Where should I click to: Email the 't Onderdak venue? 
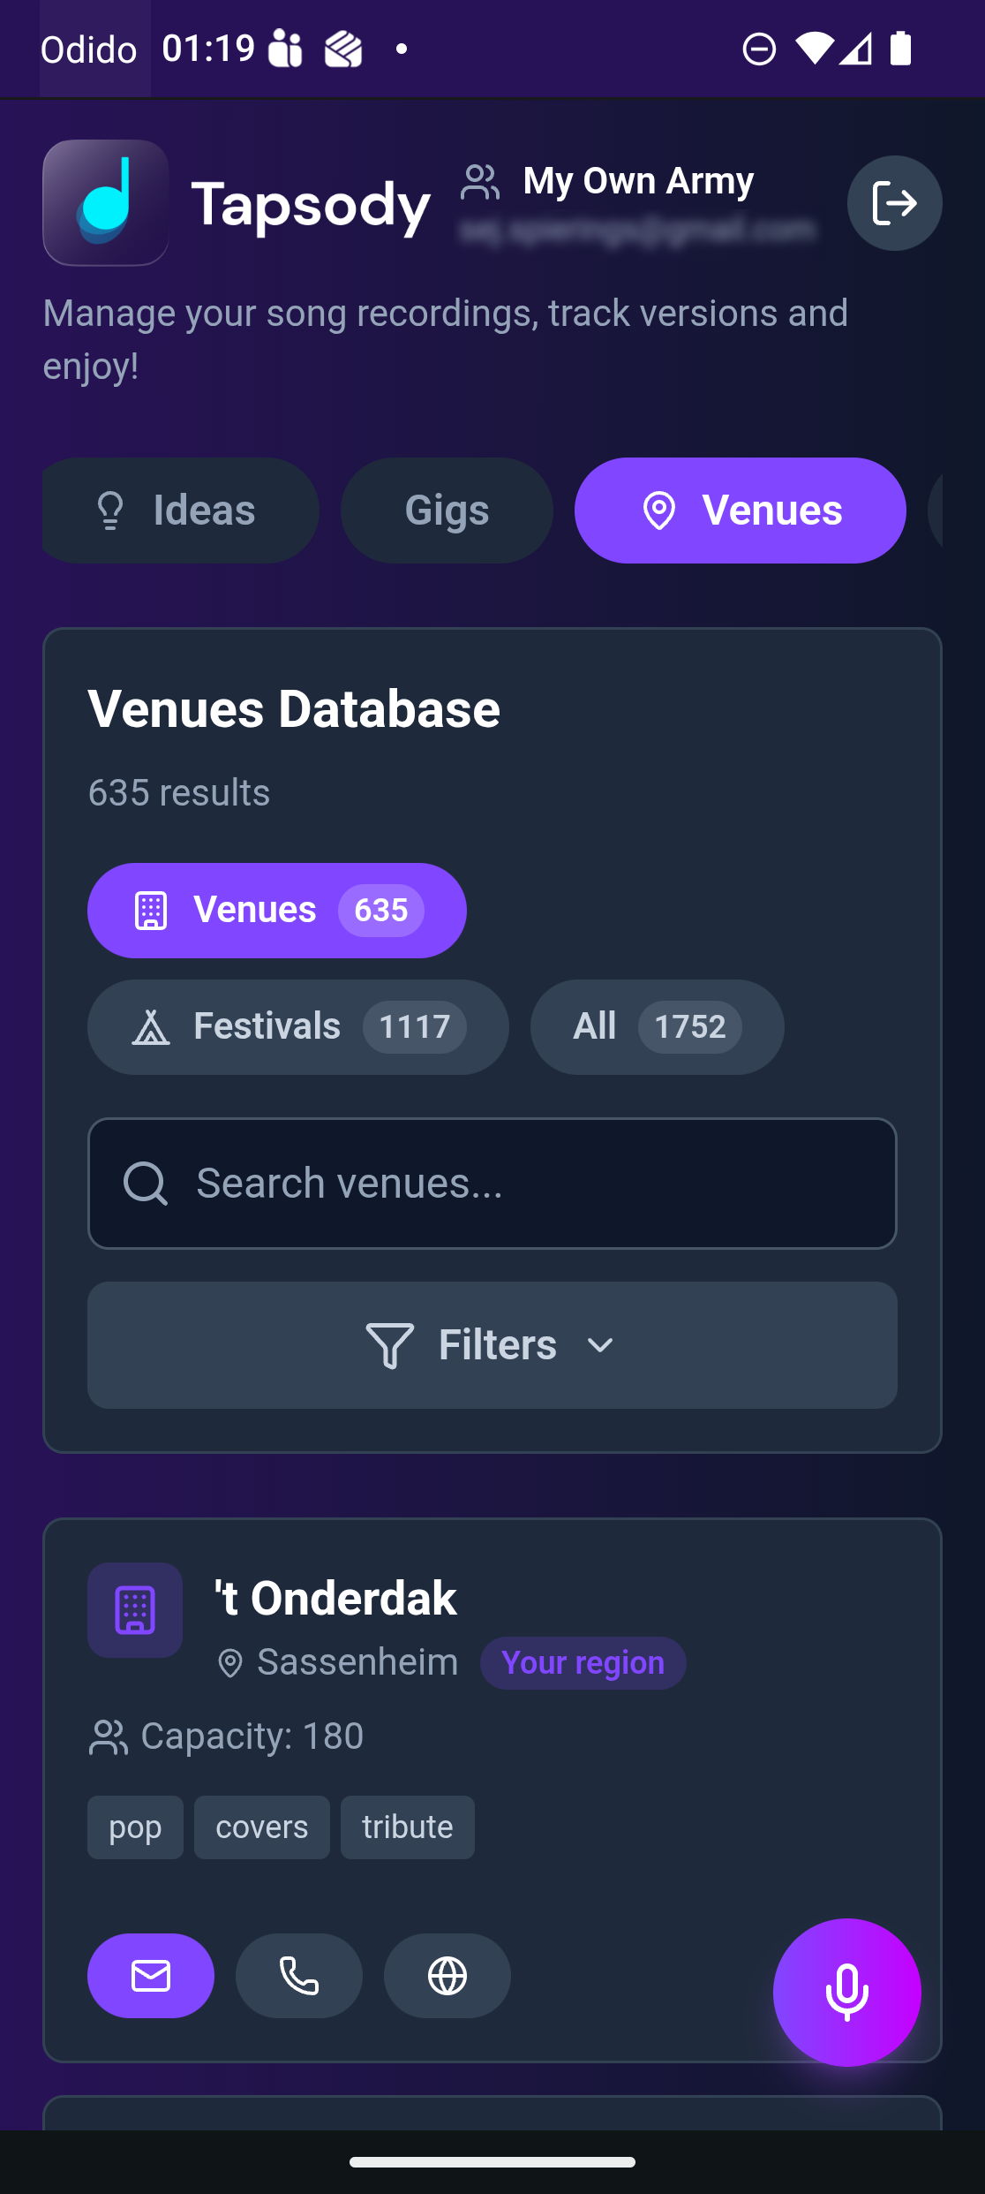pos(151,1976)
